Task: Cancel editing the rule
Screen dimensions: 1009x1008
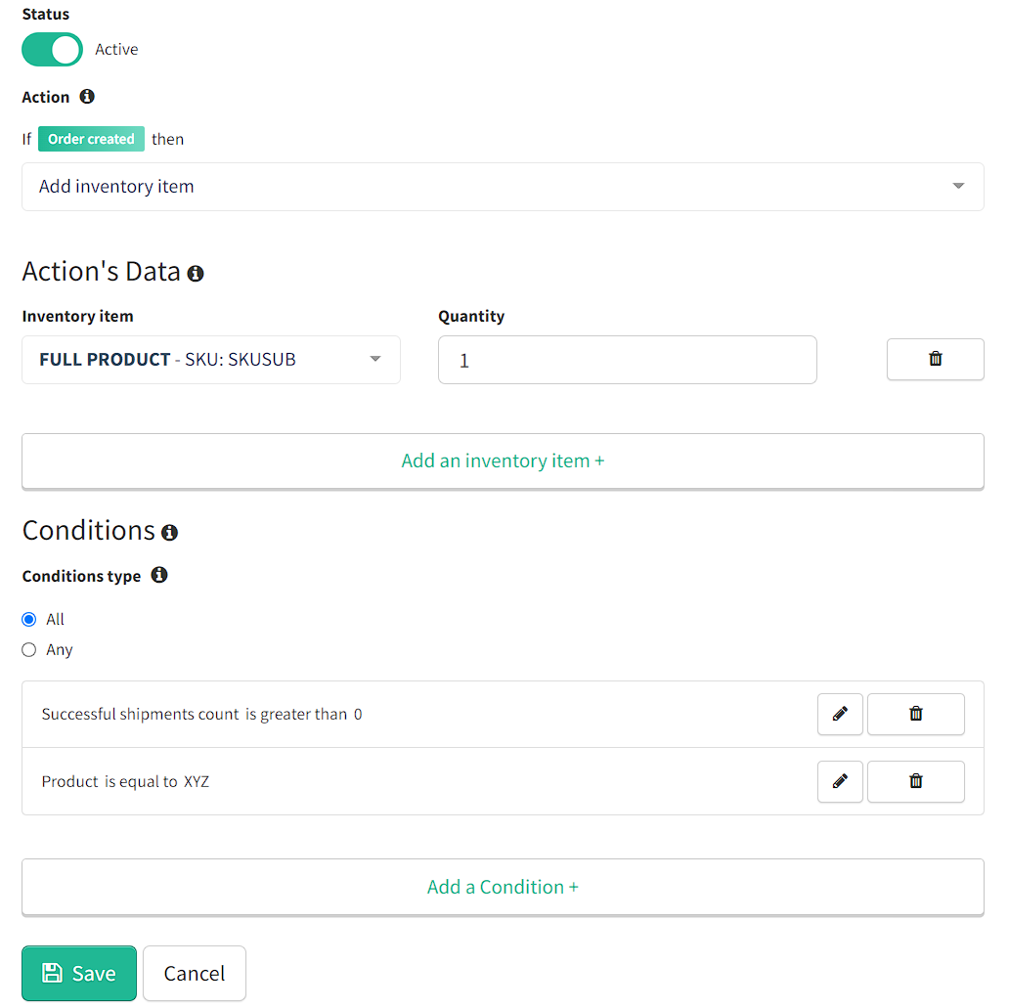Action: coord(195,973)
